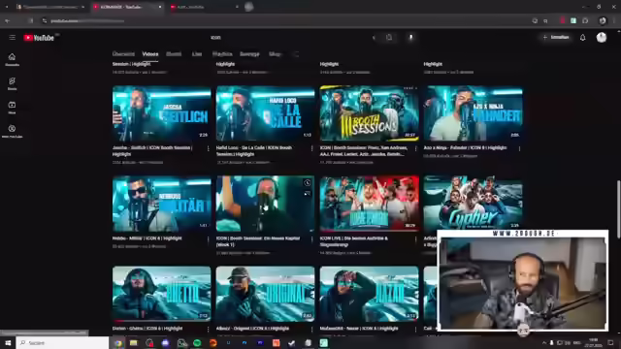Open the Booth Sessions compilation thumbnail
Screen dimensions: 621x349
(x=369, y=113)
